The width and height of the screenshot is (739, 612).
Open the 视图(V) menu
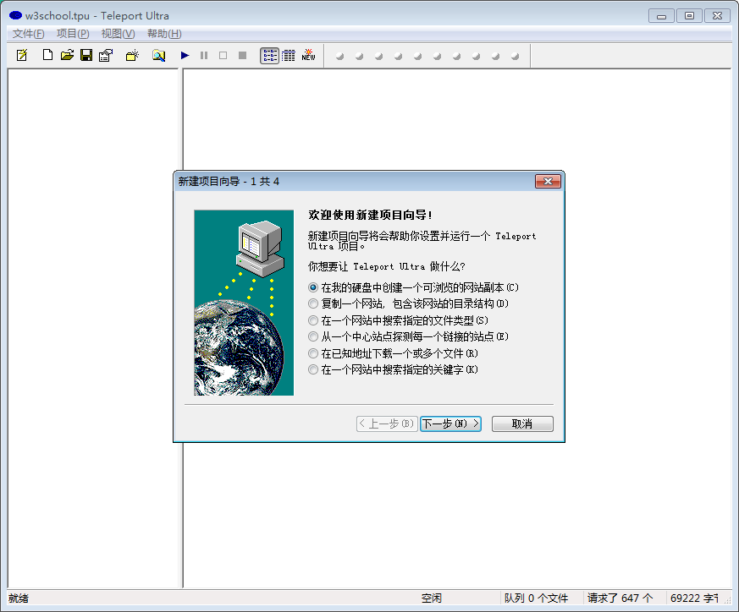118,34
